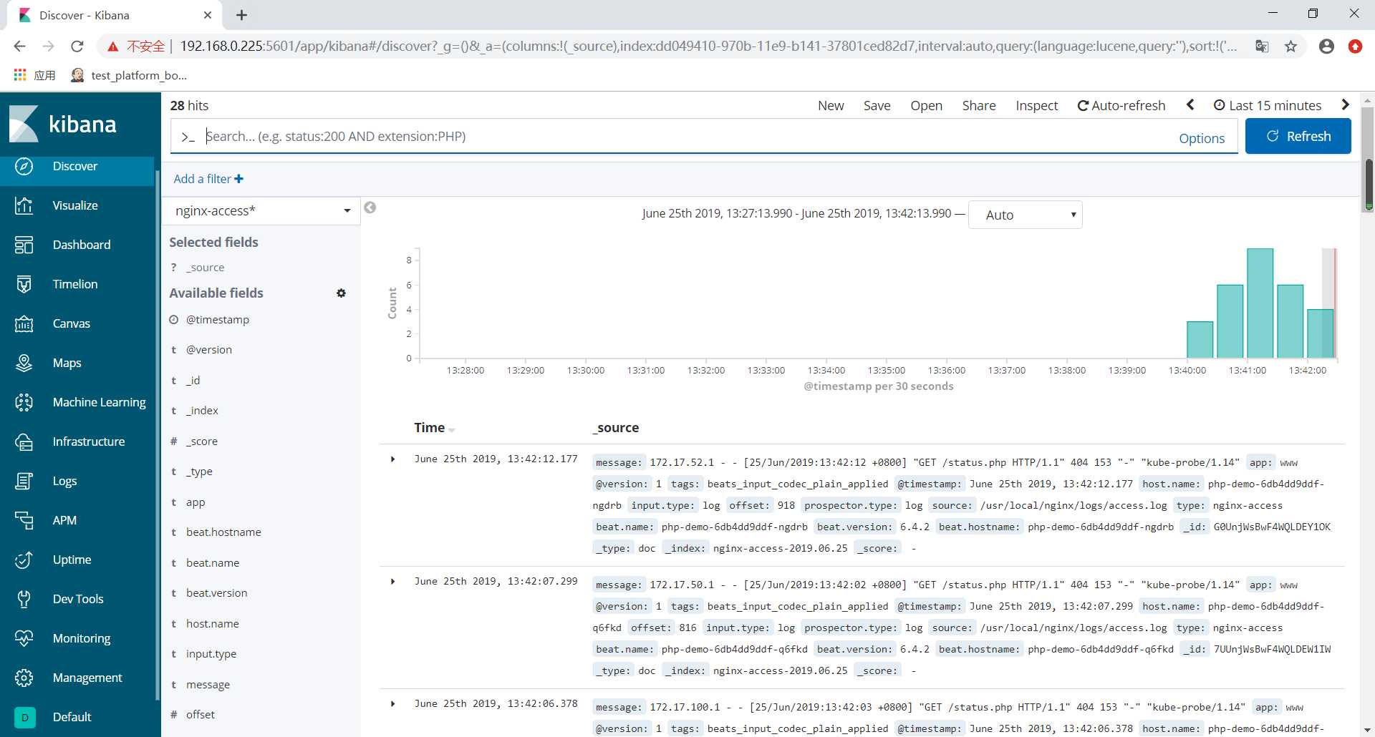The width and height of the screenshot is (1375, 737).
Task: Open the Auto interval dropdown
Action: [1025, 215]
